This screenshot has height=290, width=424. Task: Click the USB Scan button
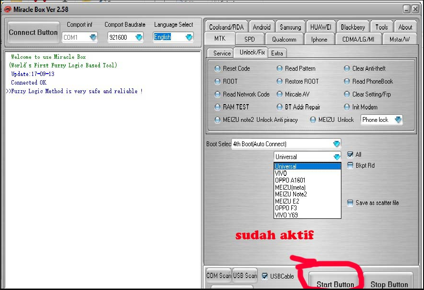(245, 275)
